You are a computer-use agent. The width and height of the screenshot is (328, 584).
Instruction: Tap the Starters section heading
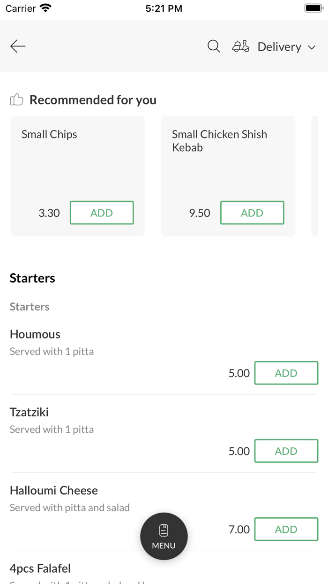[32, 277]
